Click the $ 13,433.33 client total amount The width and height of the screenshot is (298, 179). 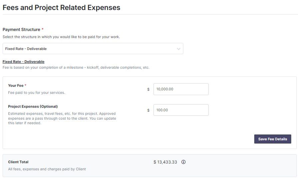pyautogui.click(x=165, y=162)
